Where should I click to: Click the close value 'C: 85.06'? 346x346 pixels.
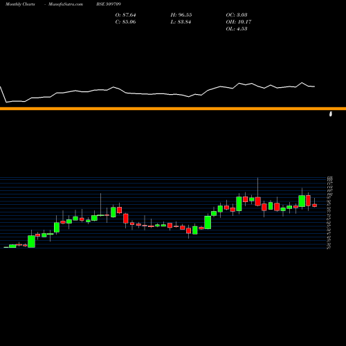(x=125, y=22)
